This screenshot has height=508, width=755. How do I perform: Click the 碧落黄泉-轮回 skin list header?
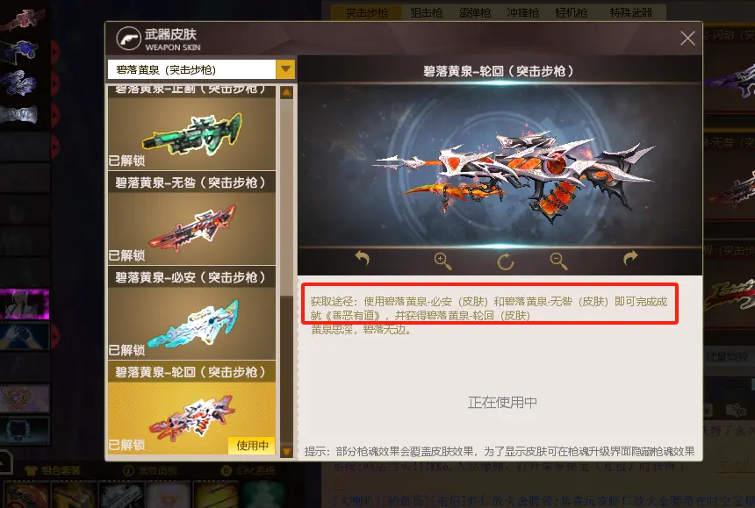[191, 372]
